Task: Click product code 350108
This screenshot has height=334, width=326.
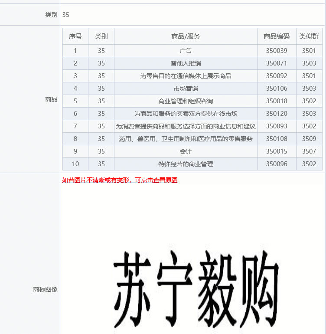Action: click(x=277, y=139)
